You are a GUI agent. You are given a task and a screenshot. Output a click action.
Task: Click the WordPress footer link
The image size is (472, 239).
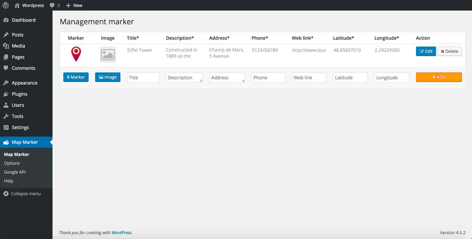point(122,233)
